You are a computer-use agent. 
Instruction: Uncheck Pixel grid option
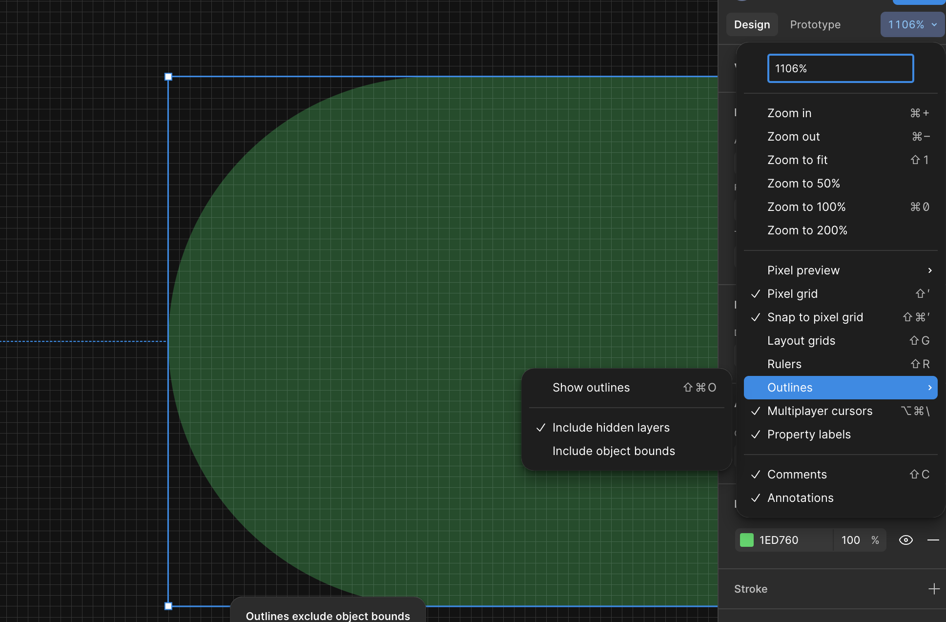click(792, 294)
